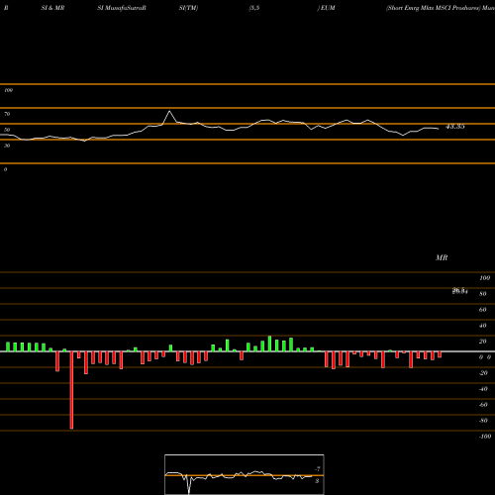Screen dimensions: 495x495
Task: Open the mini overview chart thumbnail at bottom
Action: (x=245, y=474)
